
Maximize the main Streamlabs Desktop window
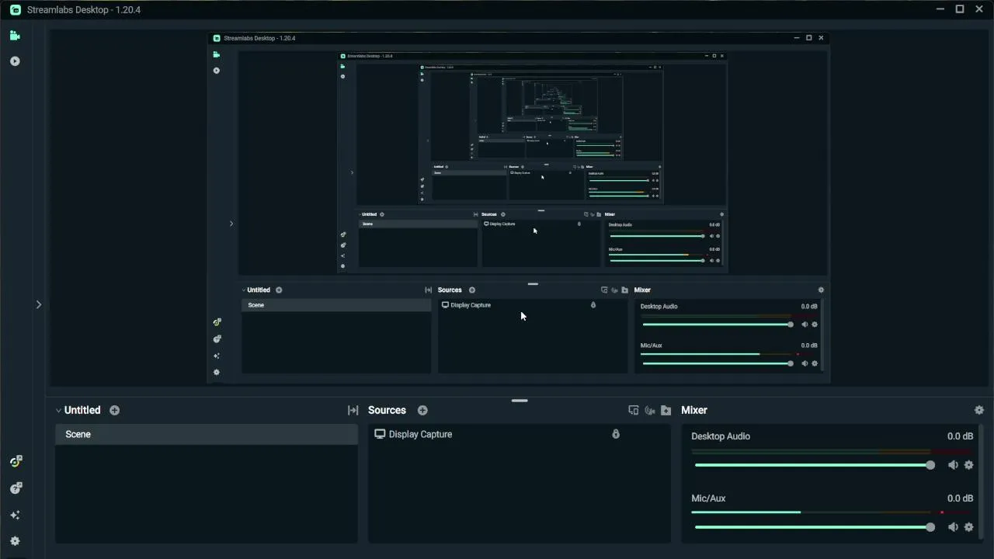(960, 9)
